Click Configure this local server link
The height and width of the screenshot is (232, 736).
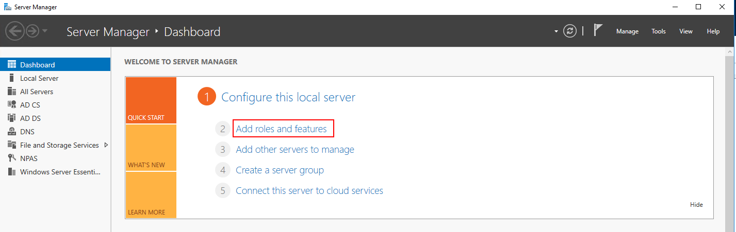click(x=288, y=97)
